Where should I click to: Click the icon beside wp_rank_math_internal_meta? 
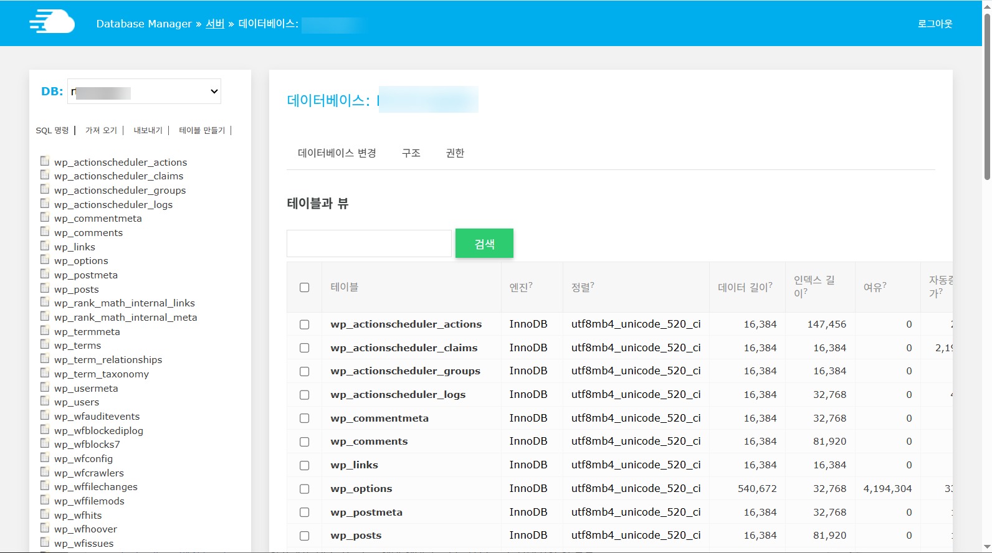[45, 316]
